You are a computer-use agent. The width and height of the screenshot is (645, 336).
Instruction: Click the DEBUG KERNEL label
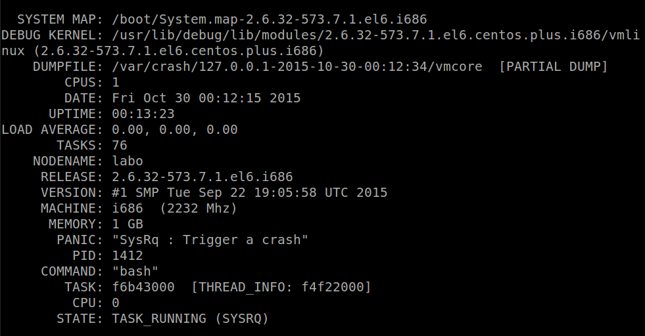(x=51, y=35)
